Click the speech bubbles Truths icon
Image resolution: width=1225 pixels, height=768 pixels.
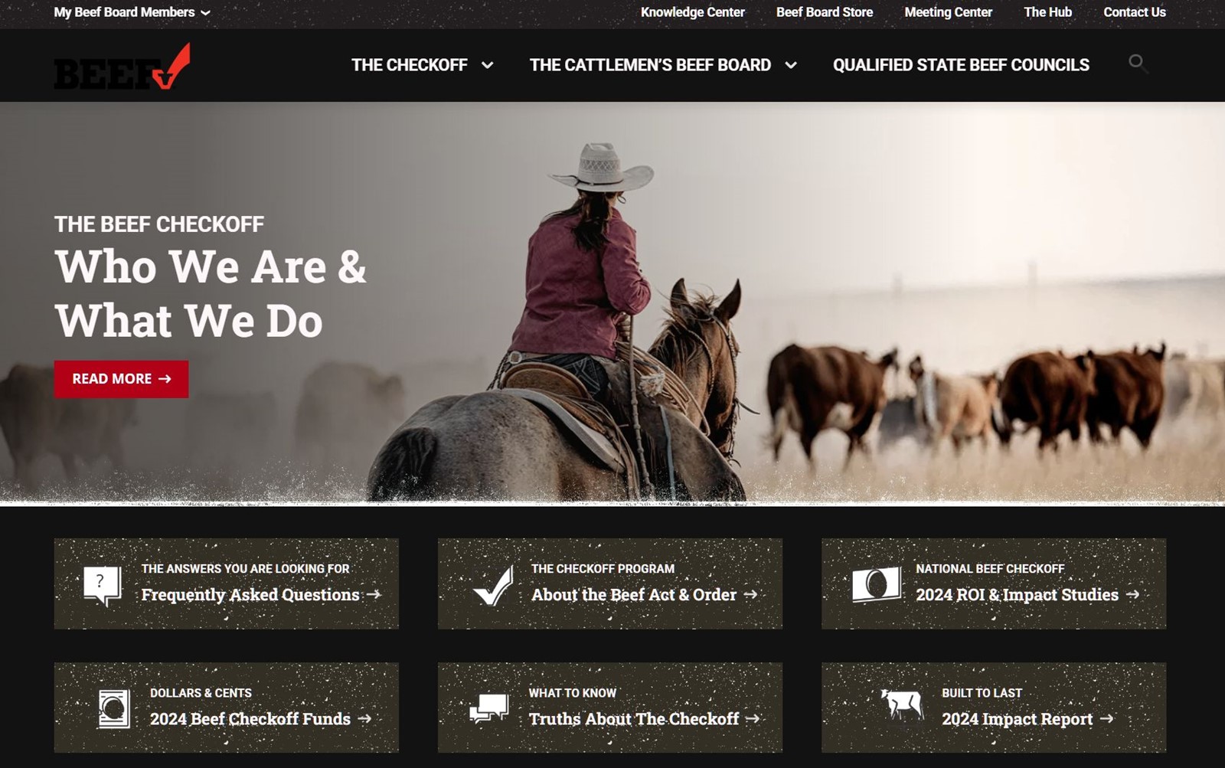pyautogui.click(x=489, y=709)
